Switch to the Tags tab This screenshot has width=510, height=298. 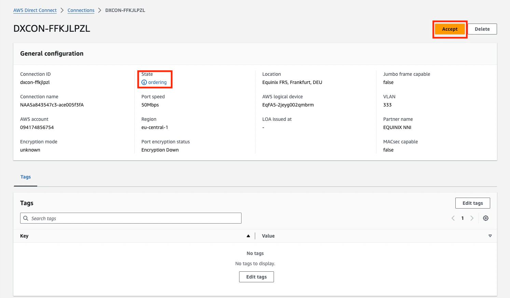click(25, 177)
